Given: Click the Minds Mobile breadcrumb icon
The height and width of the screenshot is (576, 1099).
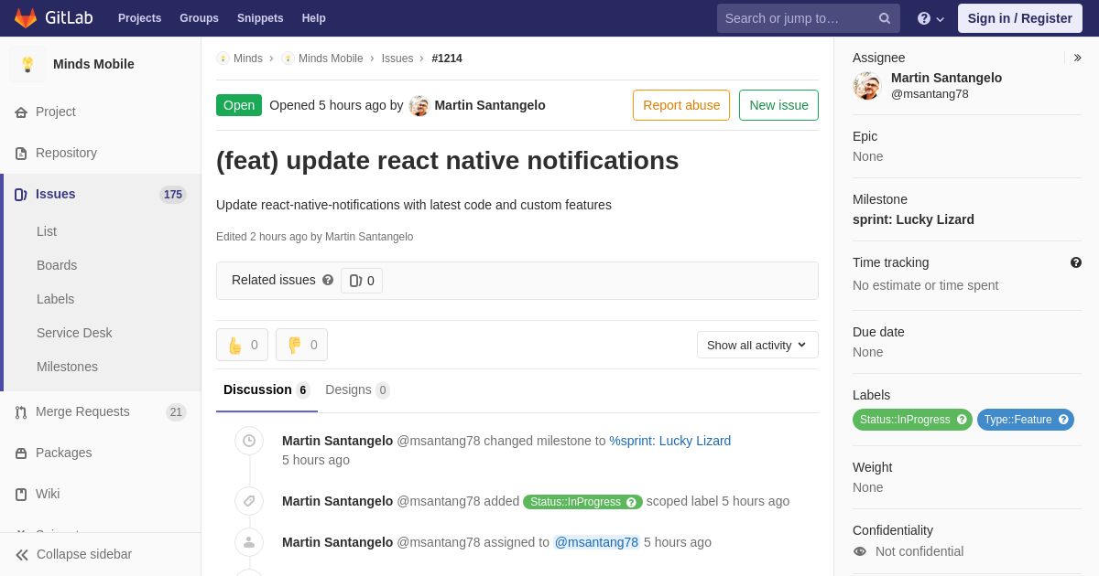Looking at the screenshot, I should 288,59.
